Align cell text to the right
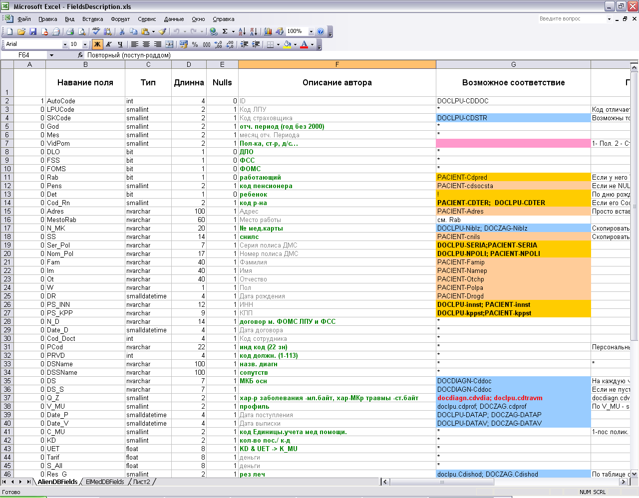The image size is (639, 498). tap(157, 44)
